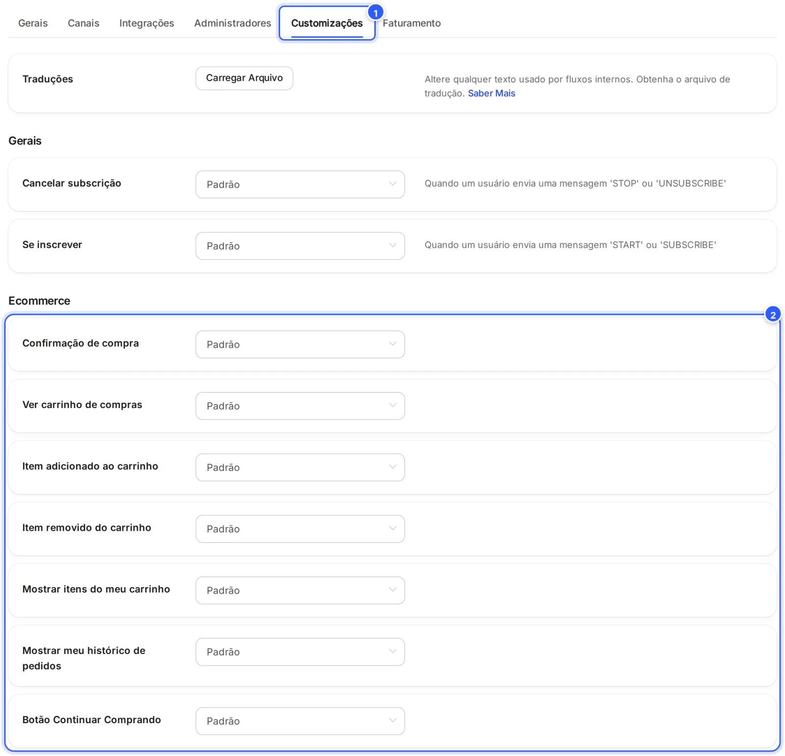
Task: Open the Customizações tab
Action: coord(327,23)
